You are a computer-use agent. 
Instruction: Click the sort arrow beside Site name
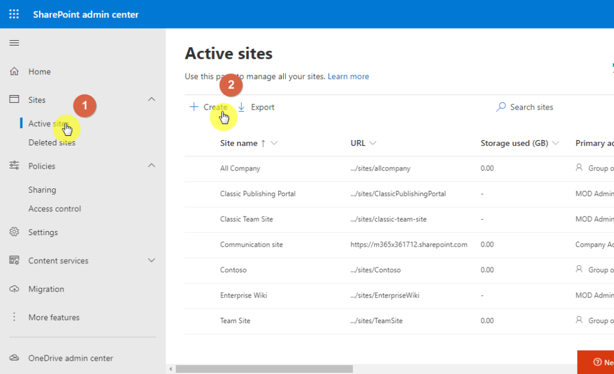click(263, 144)
